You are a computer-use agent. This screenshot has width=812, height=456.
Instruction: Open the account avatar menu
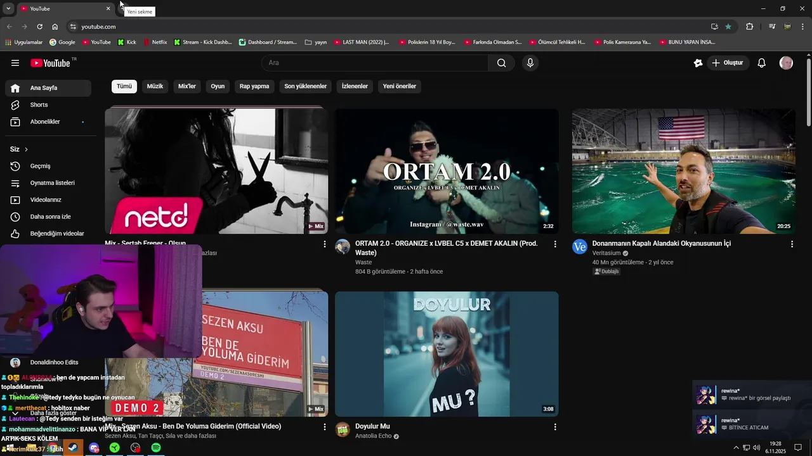click(x=786, y=63)
